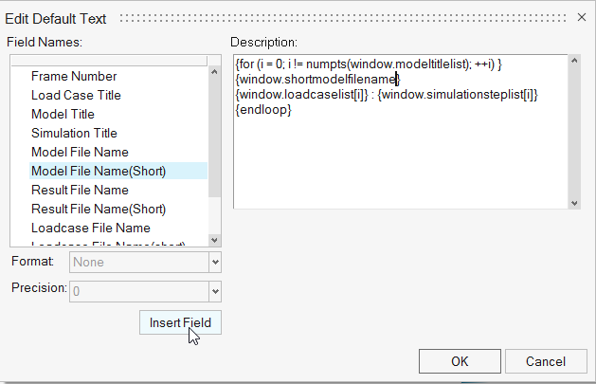Click the Field Names list scrollbar thumb

(x=214, y=123)
